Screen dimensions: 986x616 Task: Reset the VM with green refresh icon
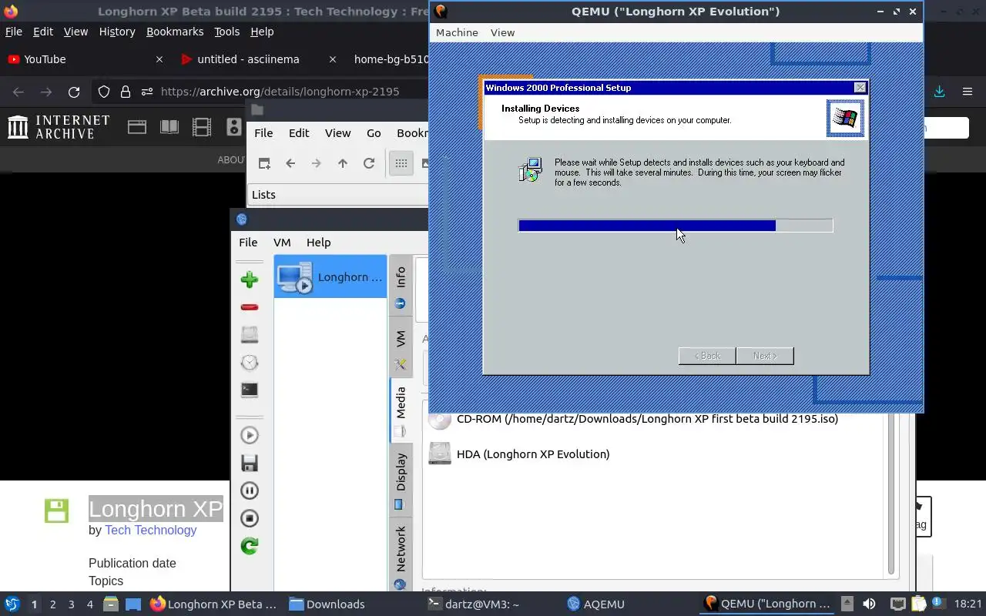pyautogui.click(x=249, y=546)
